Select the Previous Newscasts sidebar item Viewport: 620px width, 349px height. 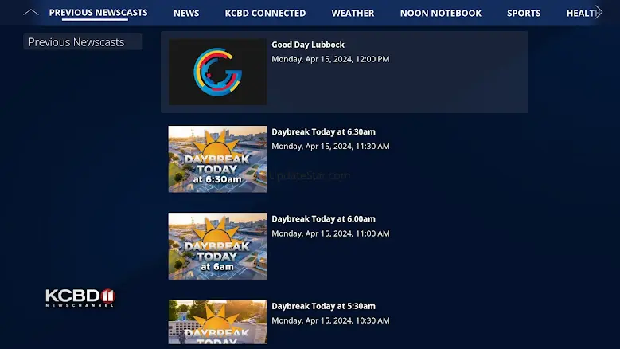tap(83, 42)
